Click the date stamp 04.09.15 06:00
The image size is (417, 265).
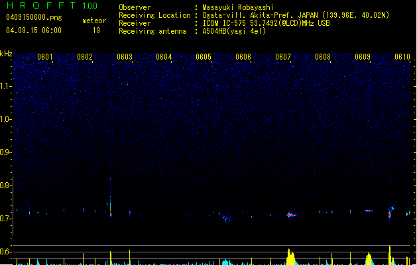34,30
